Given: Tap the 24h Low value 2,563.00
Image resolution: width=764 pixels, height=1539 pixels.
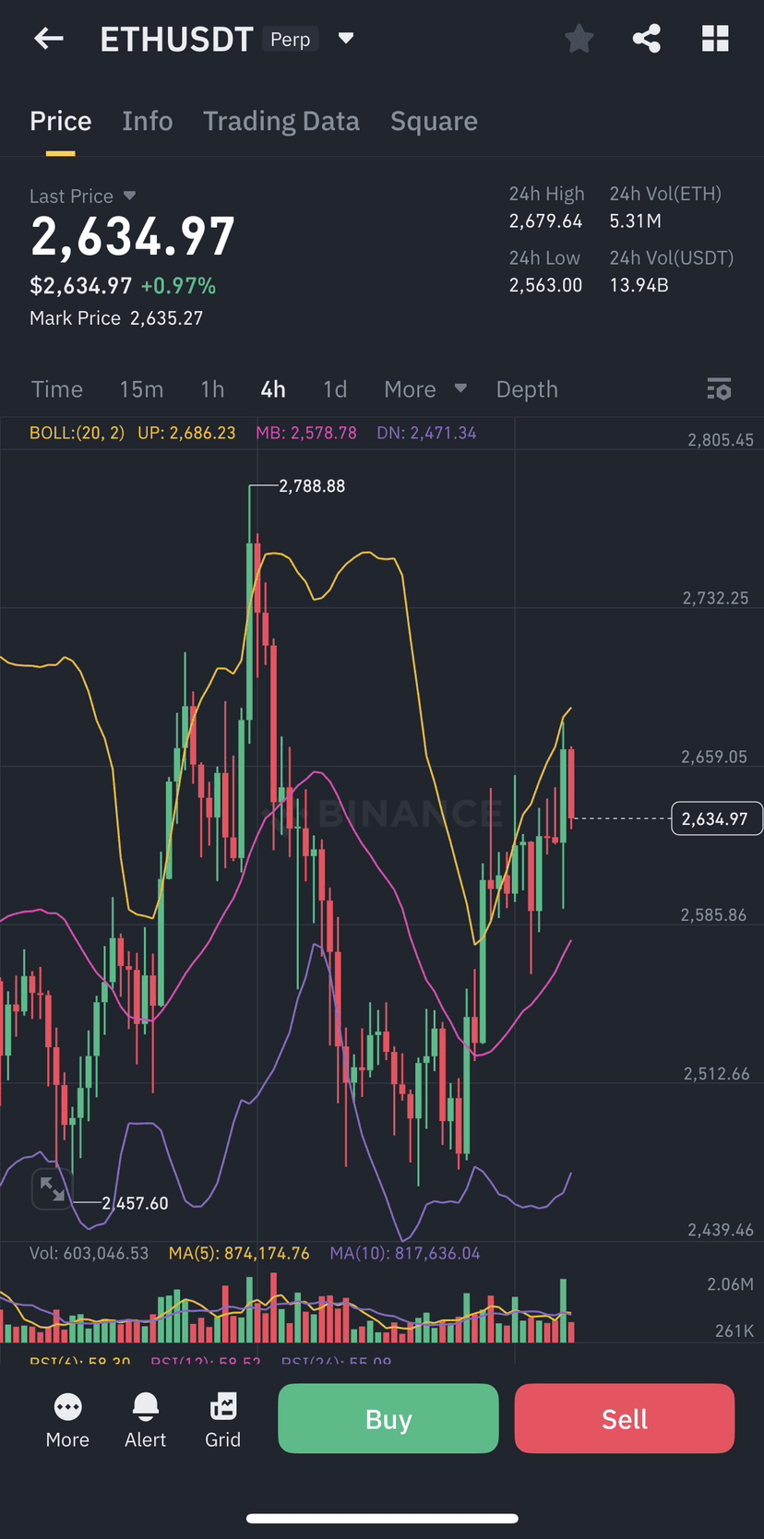Looking at the screenshot, I should click(x=545, y=284).
